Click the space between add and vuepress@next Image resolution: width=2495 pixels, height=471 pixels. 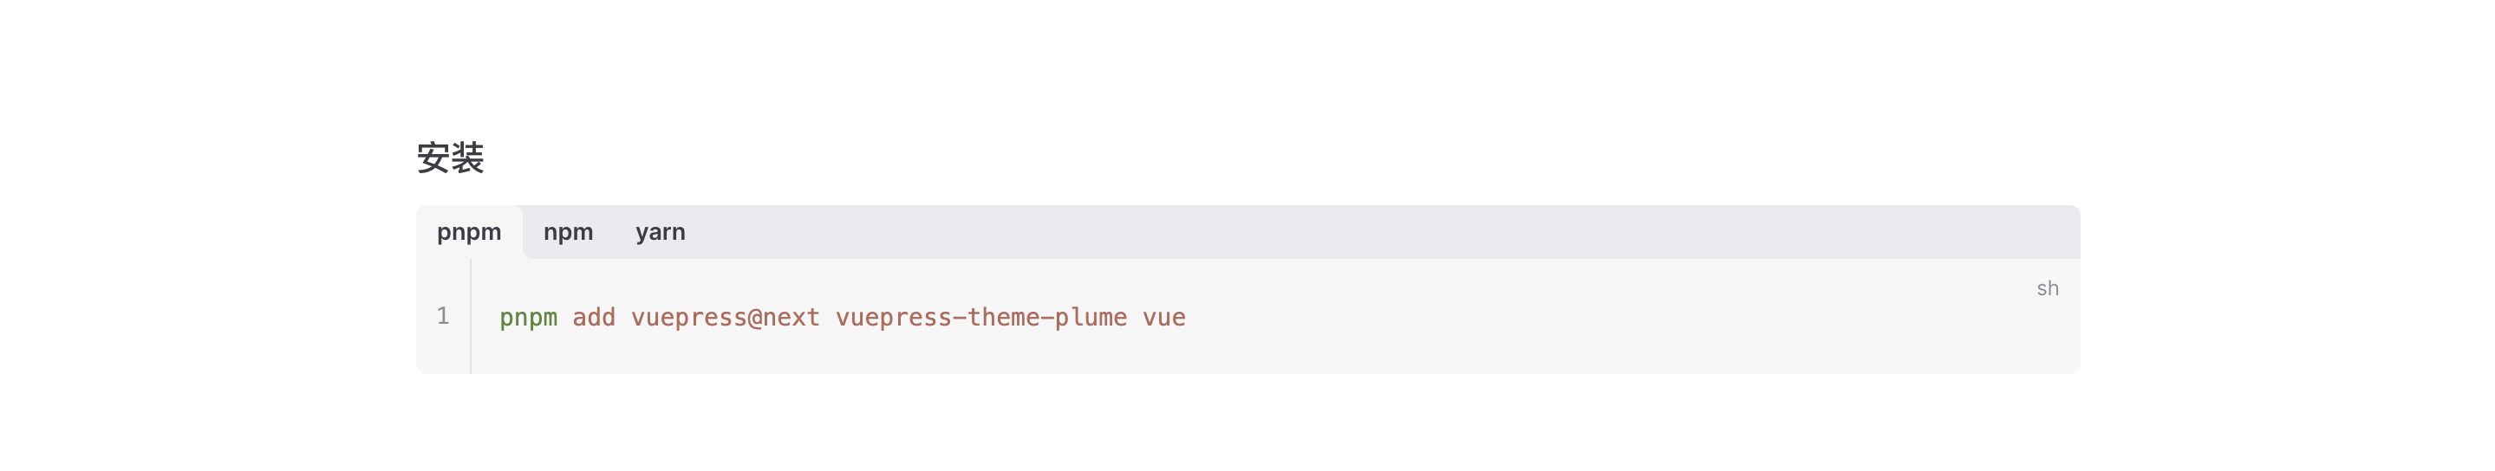tap(622, 317)
